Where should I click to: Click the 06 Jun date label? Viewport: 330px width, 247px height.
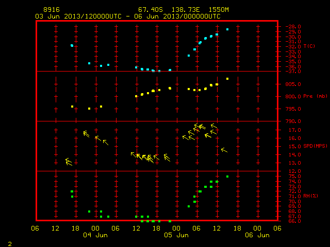click(x=257, y=235)
